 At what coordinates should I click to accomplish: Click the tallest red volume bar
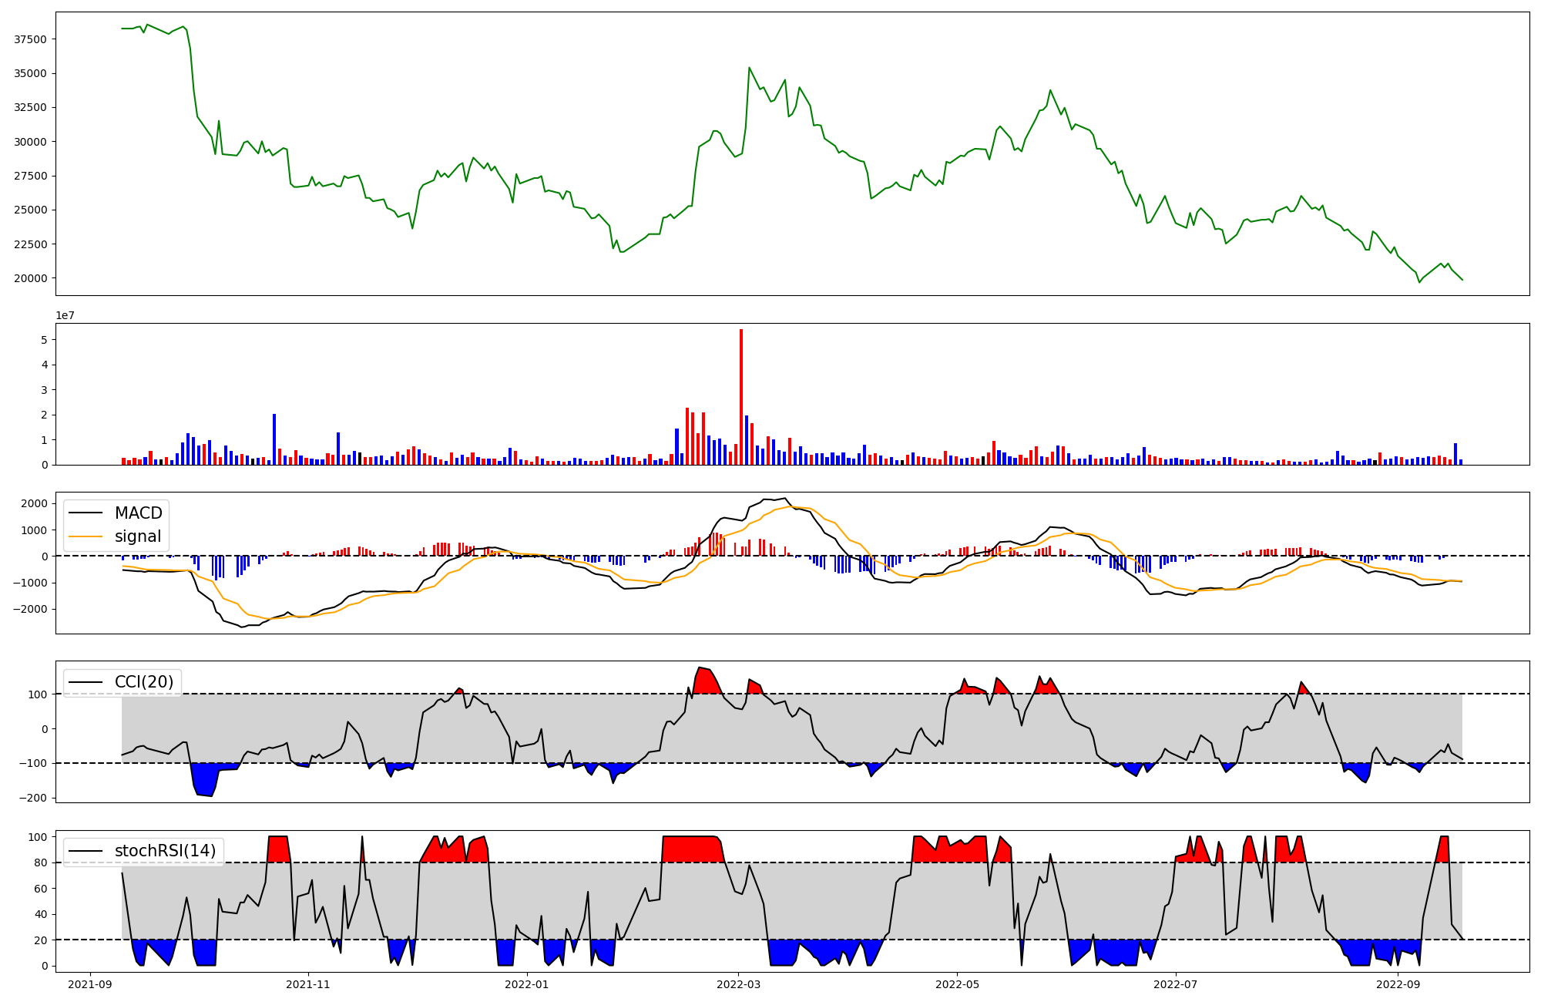741,397
